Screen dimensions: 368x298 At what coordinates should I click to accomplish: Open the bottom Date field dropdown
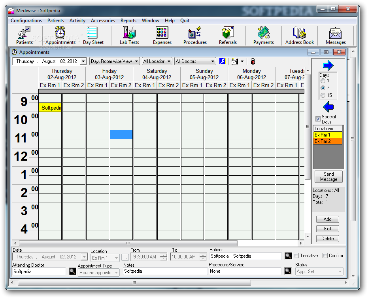[84, 257]
